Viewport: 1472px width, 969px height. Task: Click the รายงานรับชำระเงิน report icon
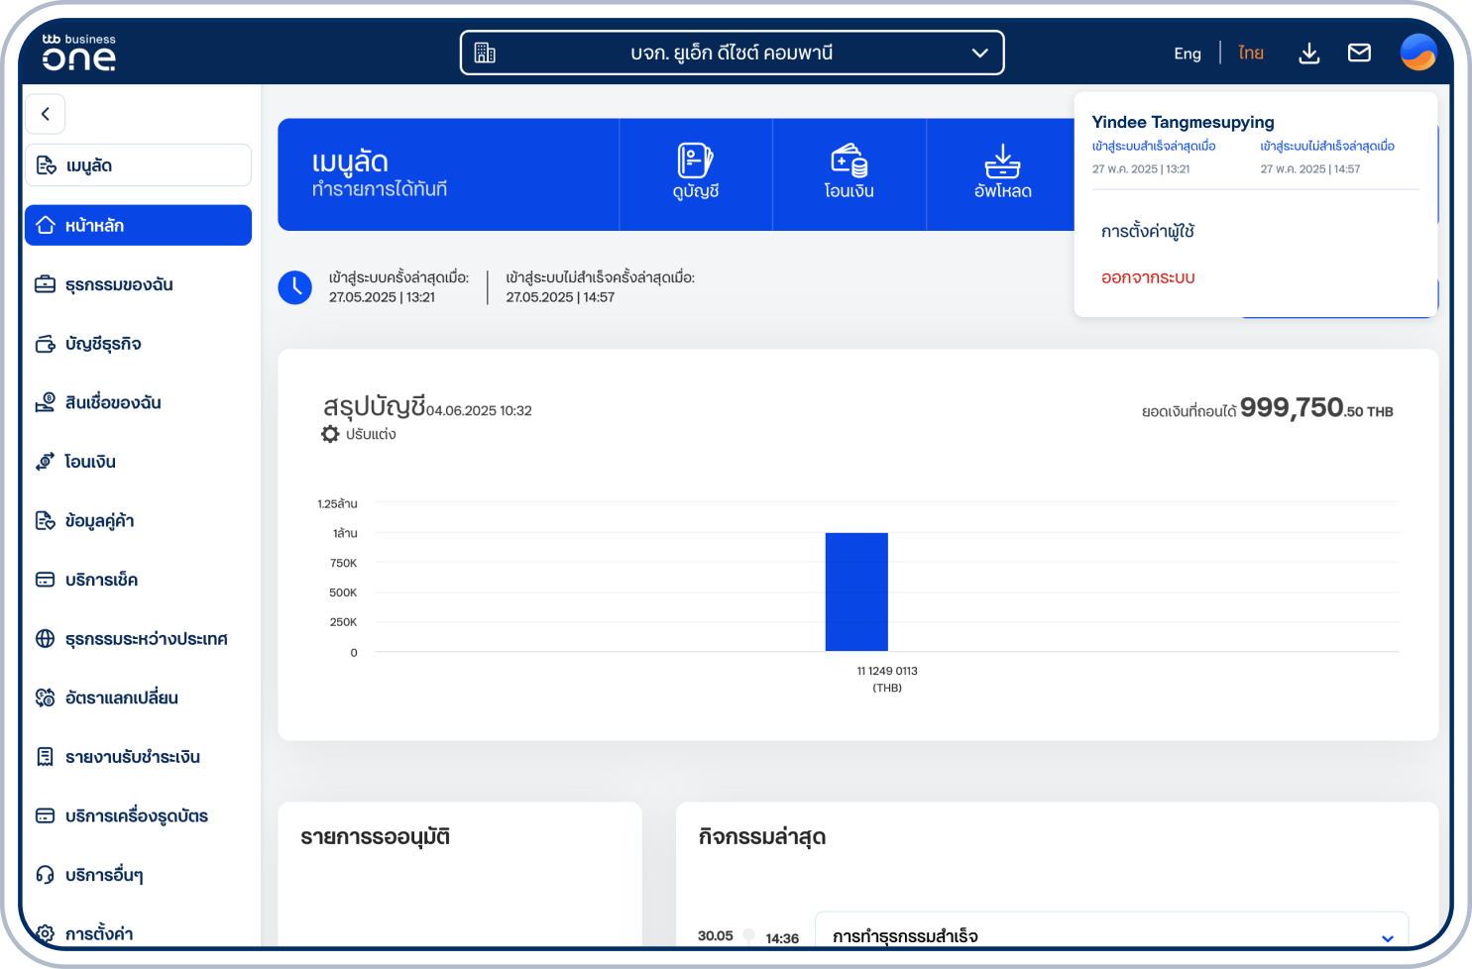coord(46,757)
